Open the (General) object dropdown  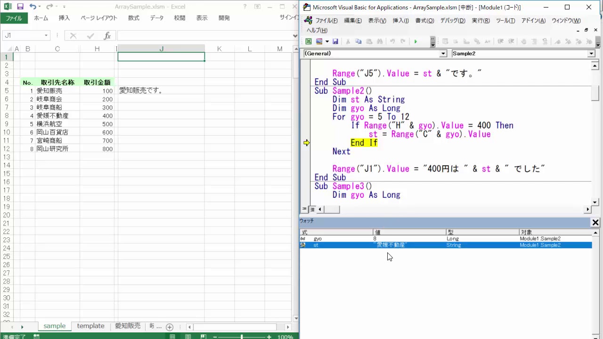[443, 54]
